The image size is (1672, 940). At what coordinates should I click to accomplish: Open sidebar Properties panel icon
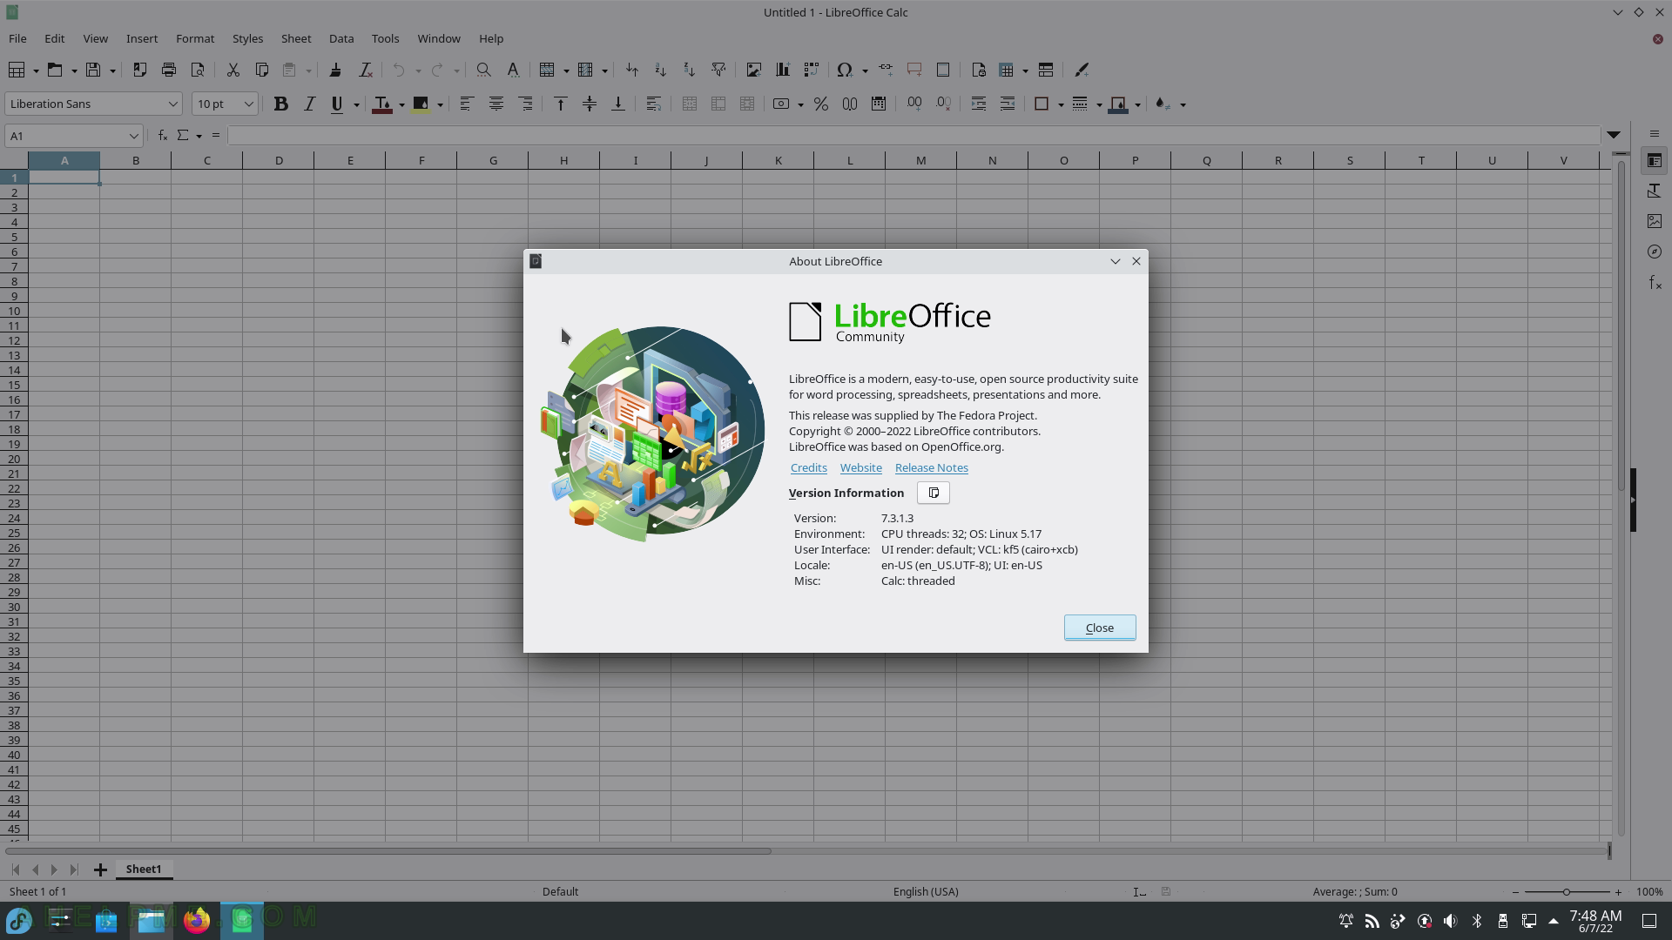1654,161
